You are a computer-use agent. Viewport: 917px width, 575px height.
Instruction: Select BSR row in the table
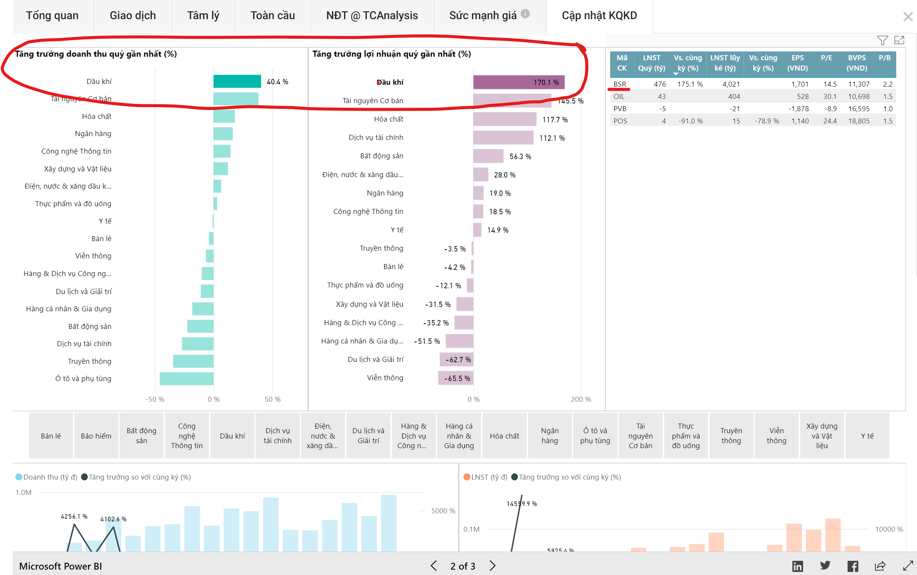[753, 84]
